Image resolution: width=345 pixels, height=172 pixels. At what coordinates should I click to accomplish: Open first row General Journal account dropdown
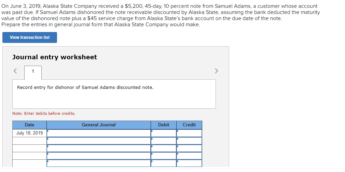(99, 133)
